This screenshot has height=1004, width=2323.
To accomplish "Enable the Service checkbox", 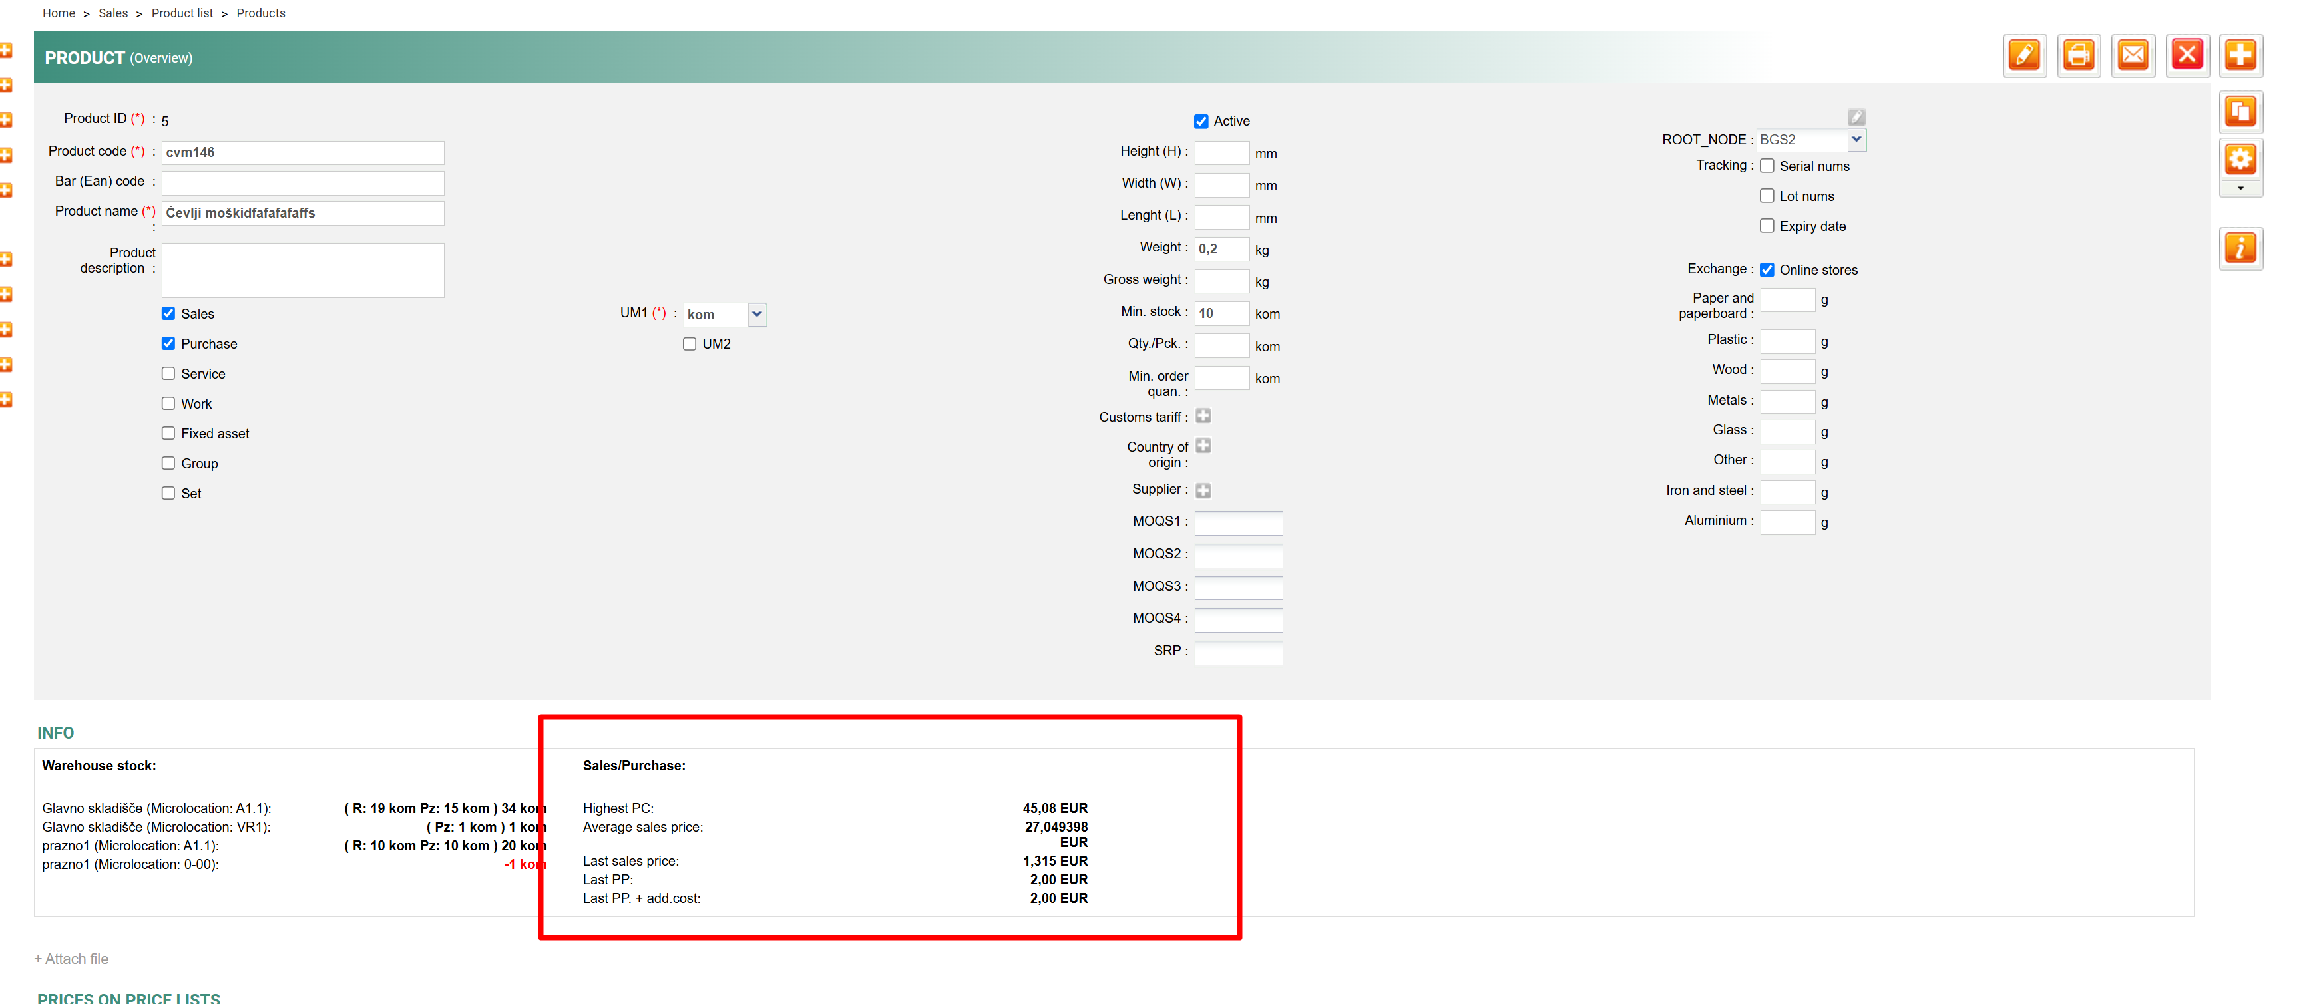I will pyautogui.click(x=168, y=374).
